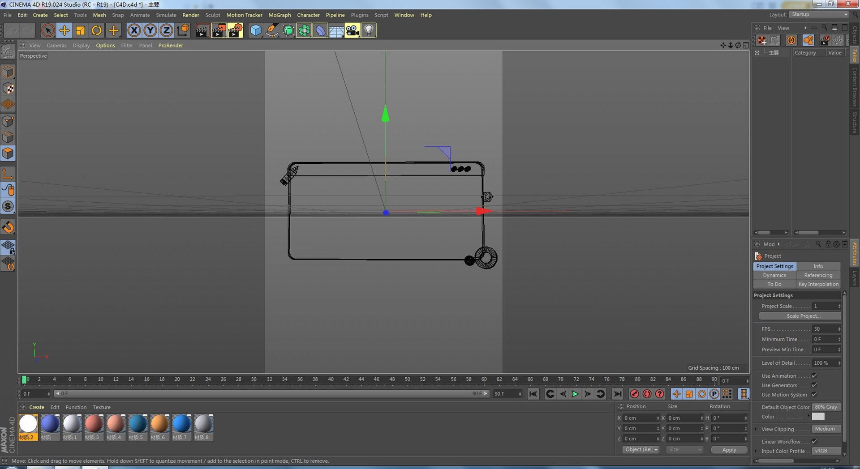The image size is (860, 469).
Task: Add a Bend deformer
Action: pos(320,30)
